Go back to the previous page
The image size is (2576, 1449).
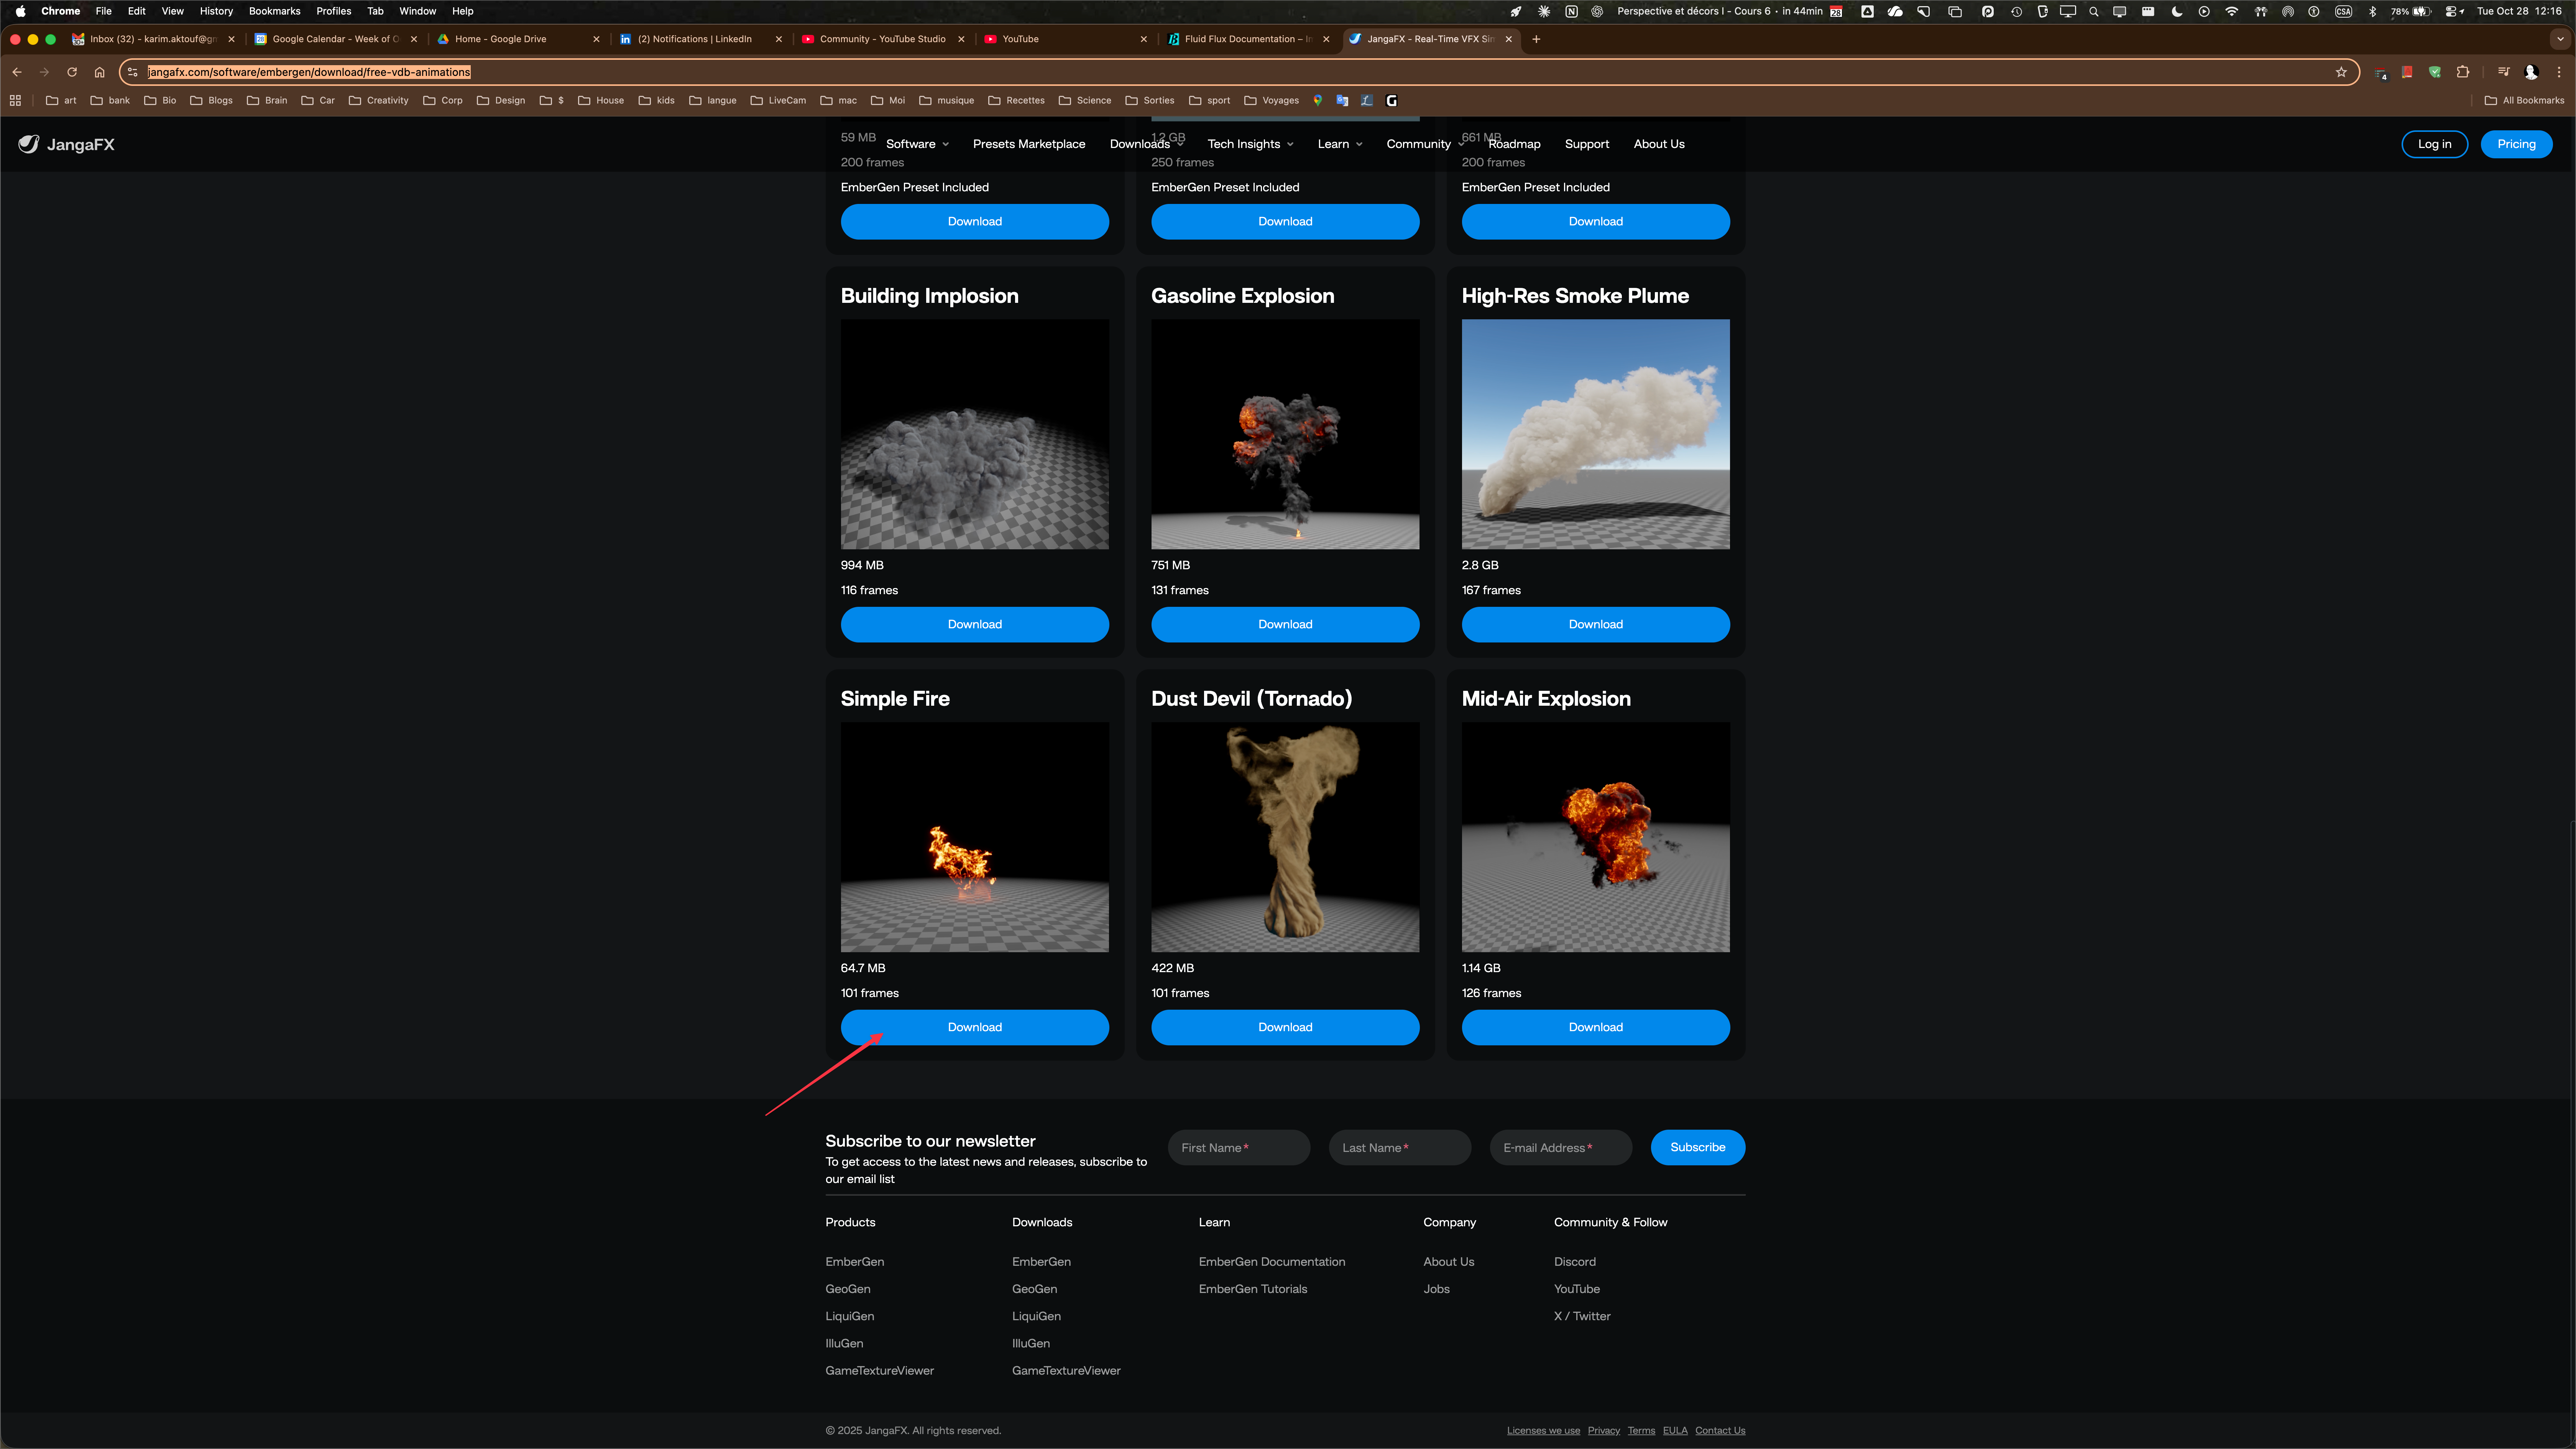17,72
